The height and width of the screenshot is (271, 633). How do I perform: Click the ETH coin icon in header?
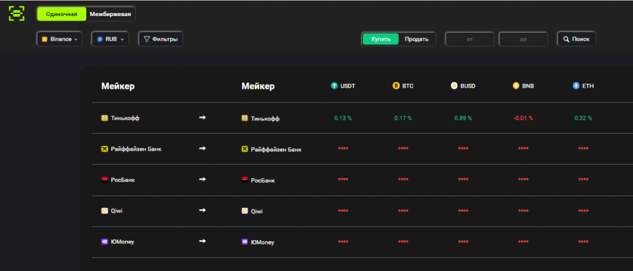pos(576,86)
